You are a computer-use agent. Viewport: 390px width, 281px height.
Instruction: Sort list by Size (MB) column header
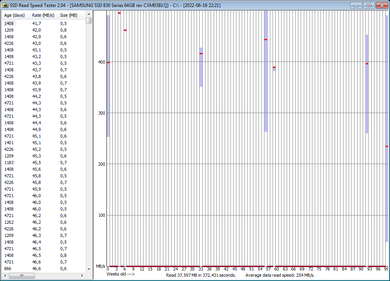(72, 16)
